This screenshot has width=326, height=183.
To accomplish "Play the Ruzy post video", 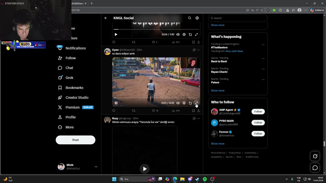I will [145, 169].
